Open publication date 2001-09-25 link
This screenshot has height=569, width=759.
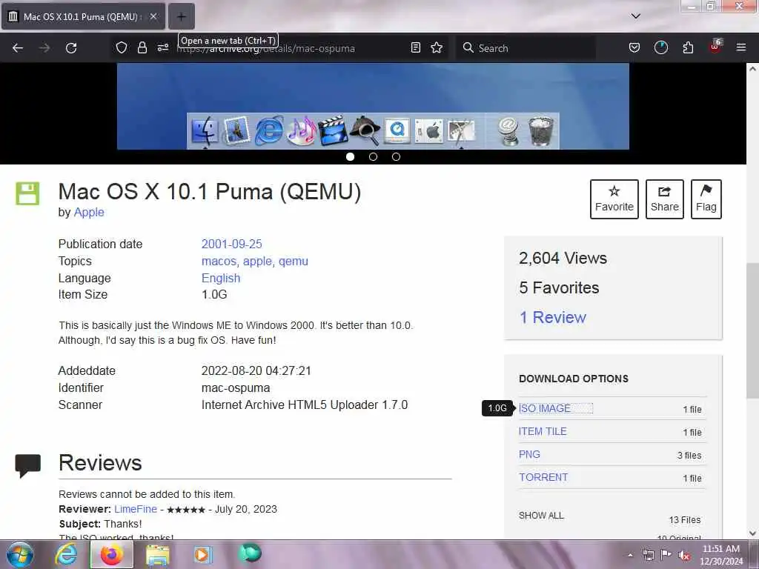pos(232,244)
